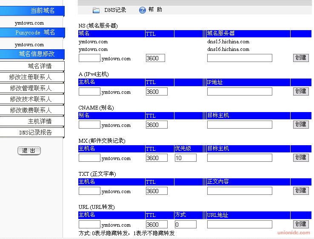
Task: Click the CNAME 别名 hostname prefix field
Action: tap(89, 125)
